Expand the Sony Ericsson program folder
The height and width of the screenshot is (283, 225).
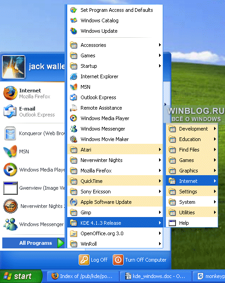pos(115,192)
